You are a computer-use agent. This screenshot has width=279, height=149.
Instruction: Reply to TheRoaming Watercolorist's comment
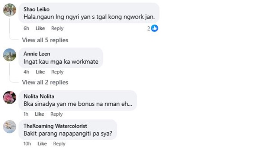tap(59, 144)
